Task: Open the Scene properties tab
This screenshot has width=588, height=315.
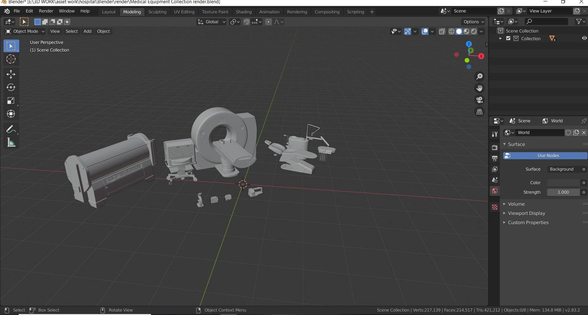Action: click(495, 180)
